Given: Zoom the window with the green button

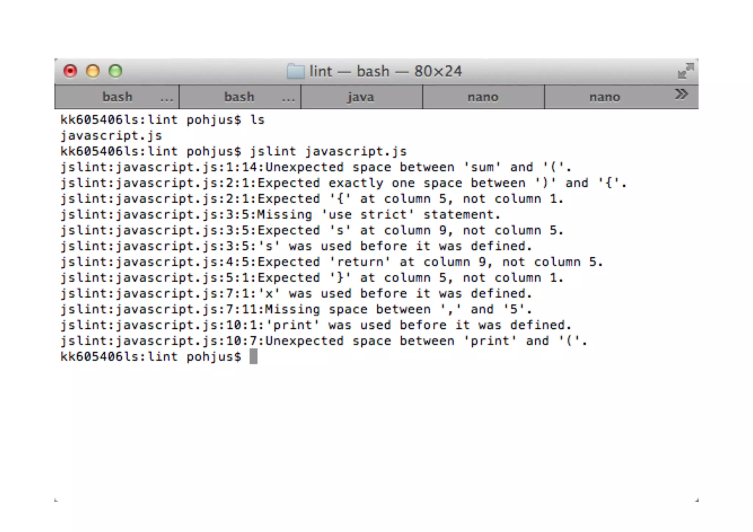Looking at the screenshot, I should (115, 71).
